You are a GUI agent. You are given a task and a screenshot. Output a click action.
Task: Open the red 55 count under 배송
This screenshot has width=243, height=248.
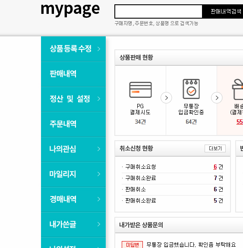[x=240, y=122]
